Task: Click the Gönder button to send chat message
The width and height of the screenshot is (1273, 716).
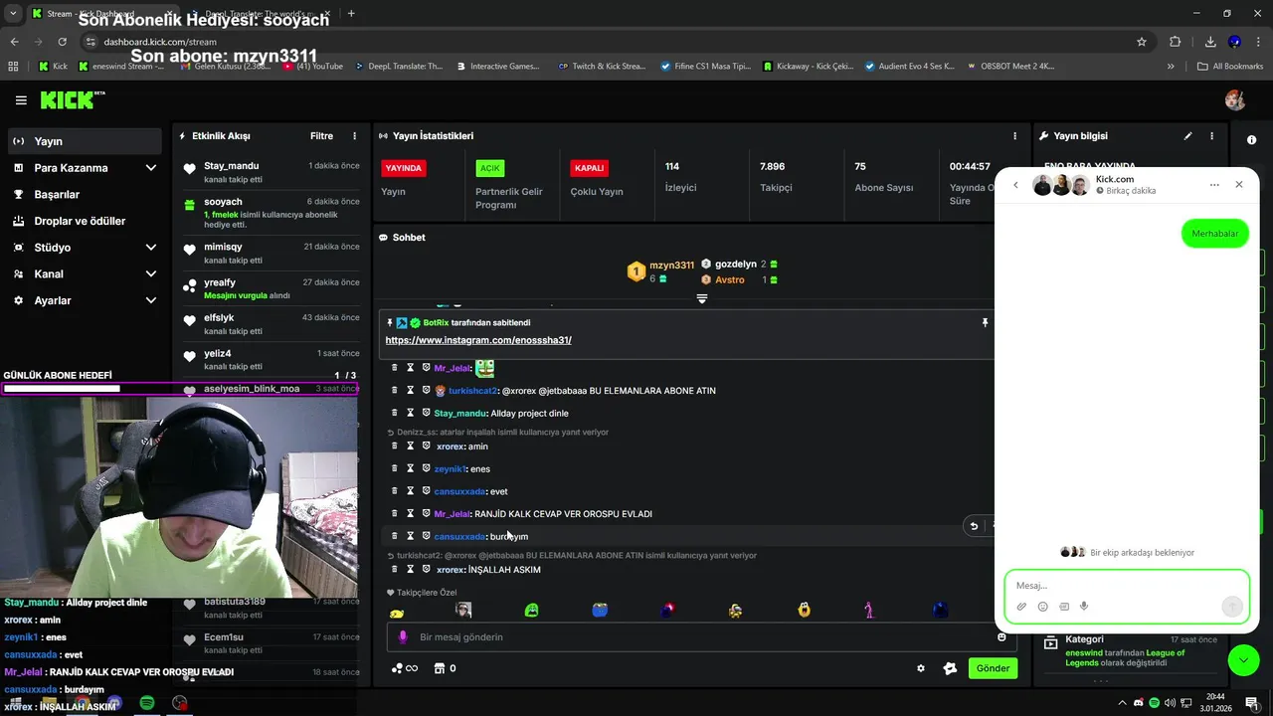Action: click(993, 668)
